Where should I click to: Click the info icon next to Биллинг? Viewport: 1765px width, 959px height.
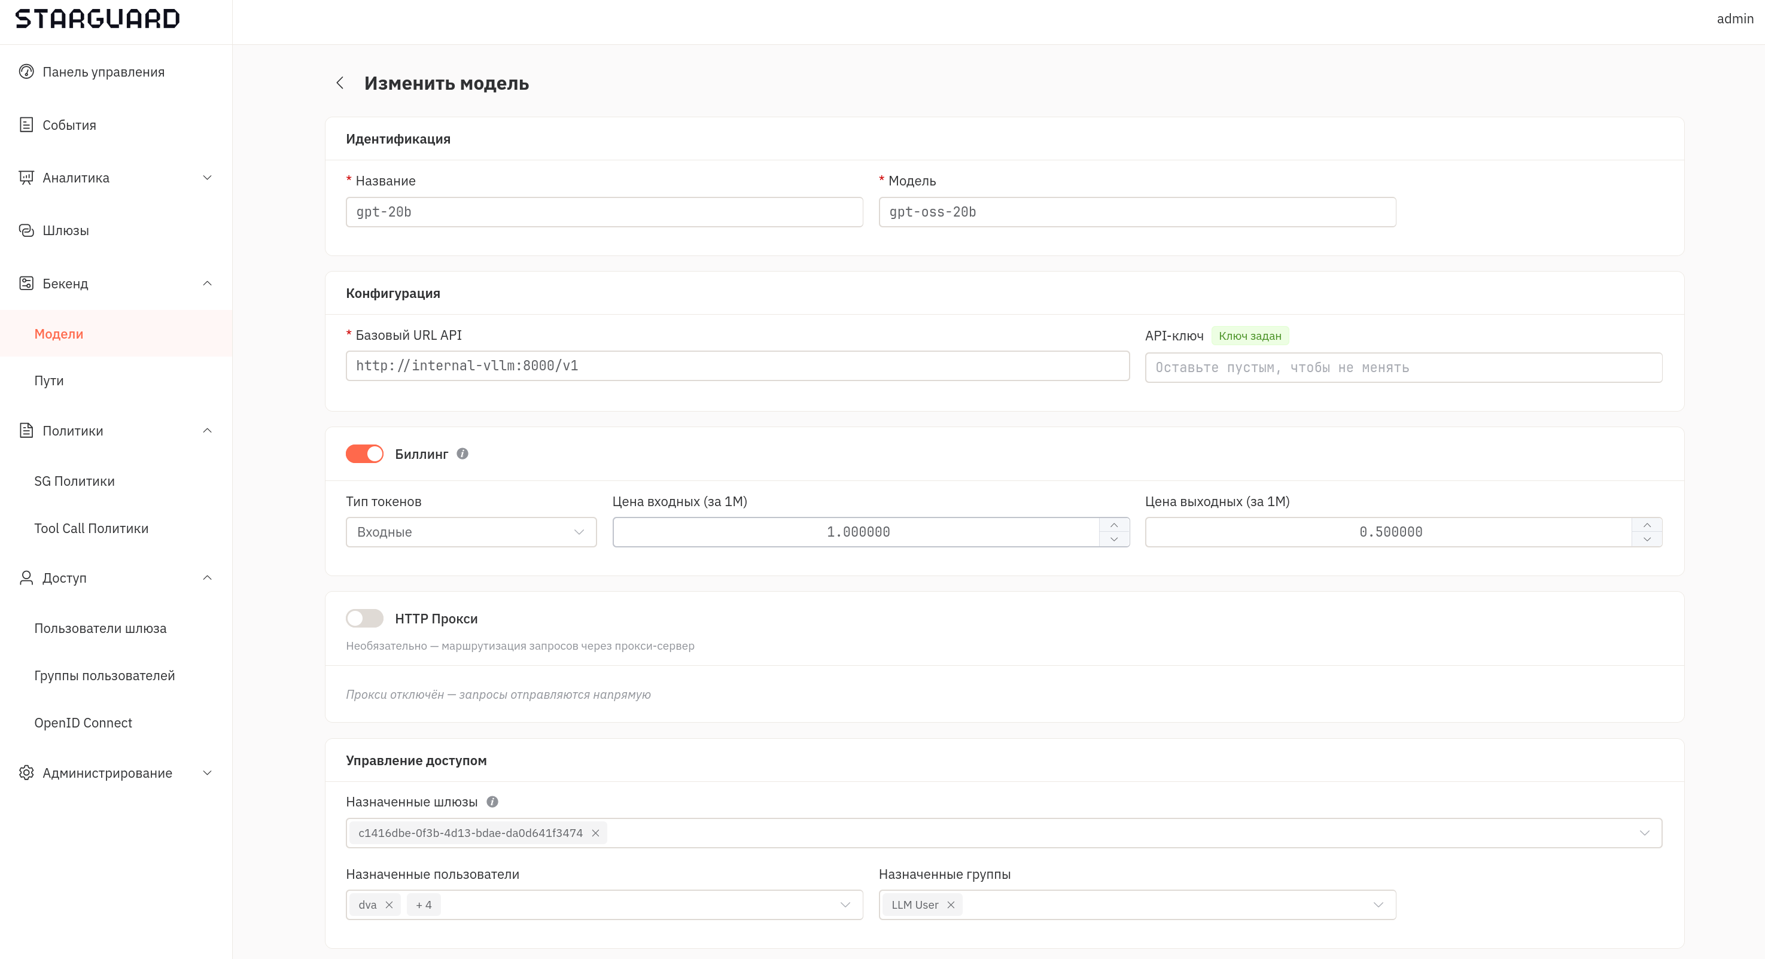(x=462, y=453)
